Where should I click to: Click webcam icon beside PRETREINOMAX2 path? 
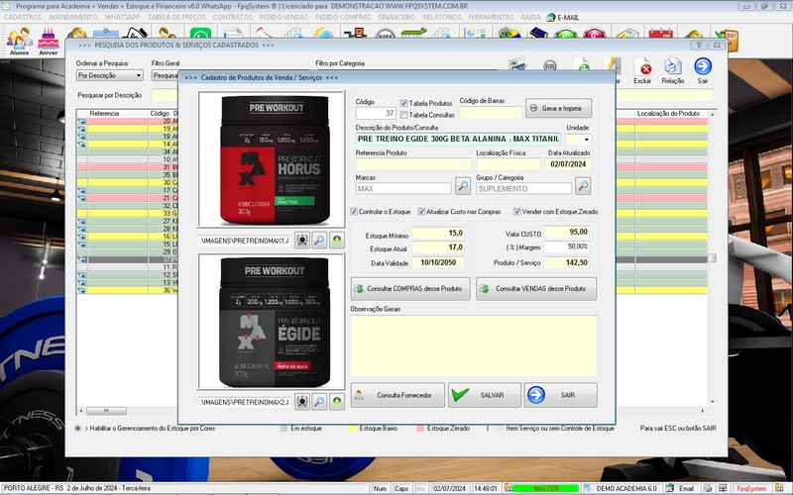(x=302, y=402)
